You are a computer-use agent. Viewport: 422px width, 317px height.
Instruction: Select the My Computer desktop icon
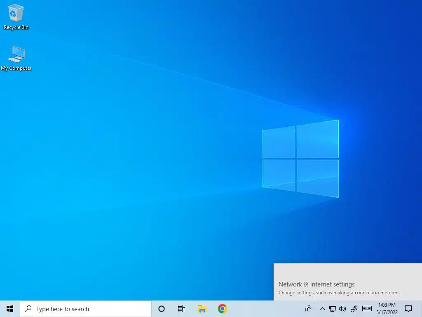click(16, 58)
